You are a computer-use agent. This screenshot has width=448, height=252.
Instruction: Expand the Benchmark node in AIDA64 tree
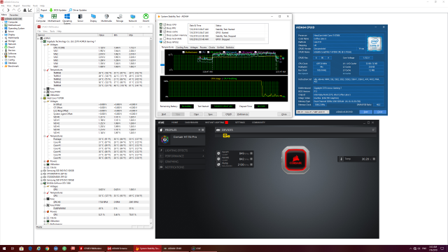(x=3, y=66)
